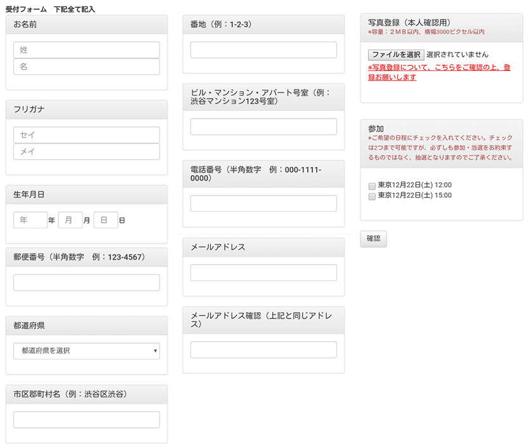
Task: Click the 確認 submit button
Action: pos(373,239)
